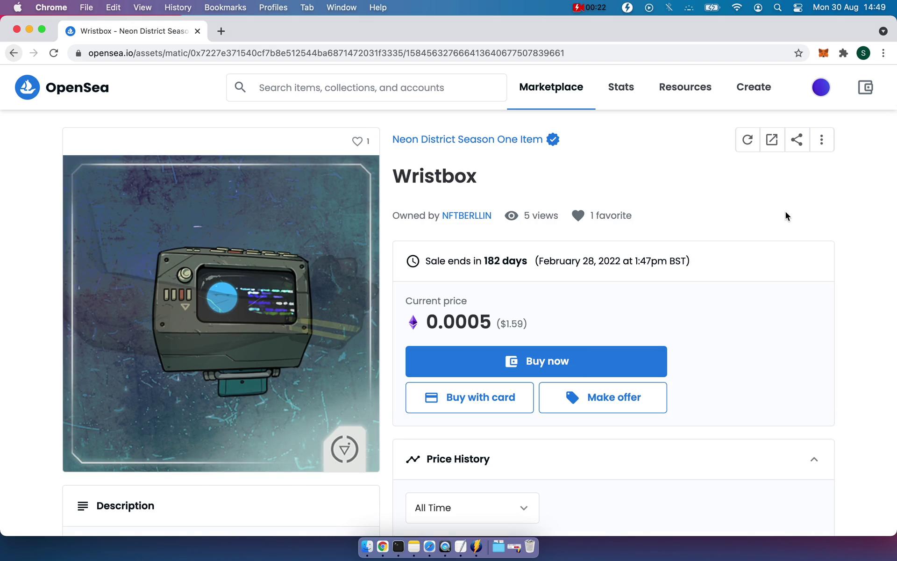Open the Bookmarks menu

(225, 7)
